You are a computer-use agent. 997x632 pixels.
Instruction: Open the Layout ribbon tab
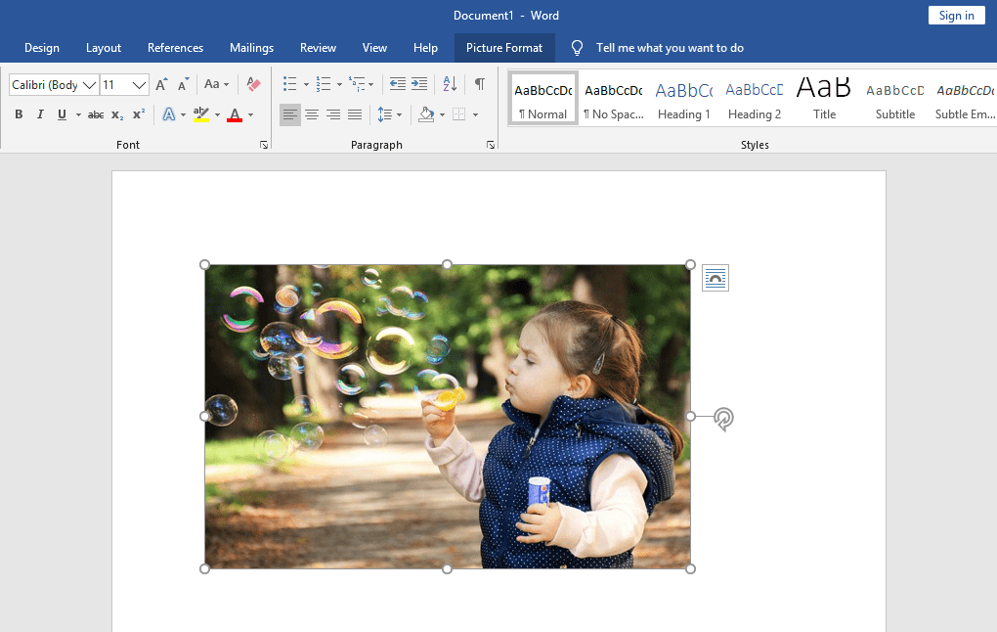click(104, 48)
